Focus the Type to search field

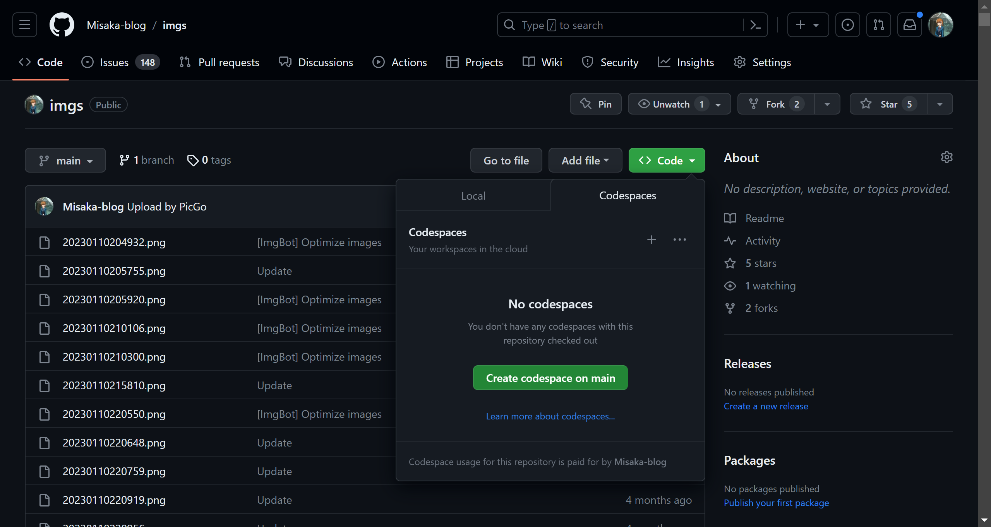[619, 25]
